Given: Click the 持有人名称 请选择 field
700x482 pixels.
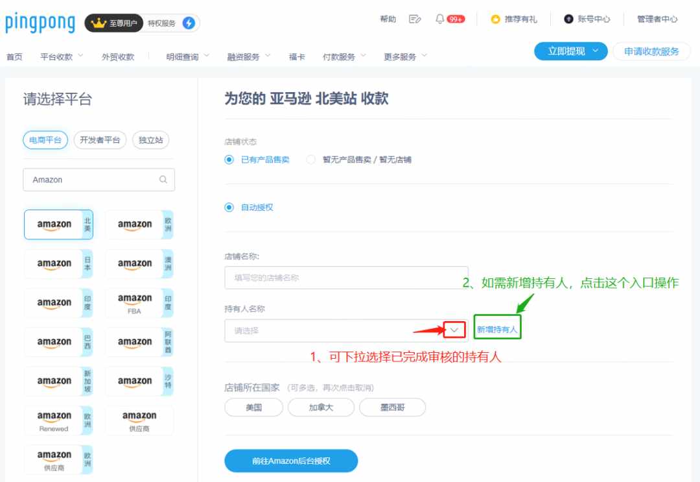Looking at the screenshot, I should [346, 331].
